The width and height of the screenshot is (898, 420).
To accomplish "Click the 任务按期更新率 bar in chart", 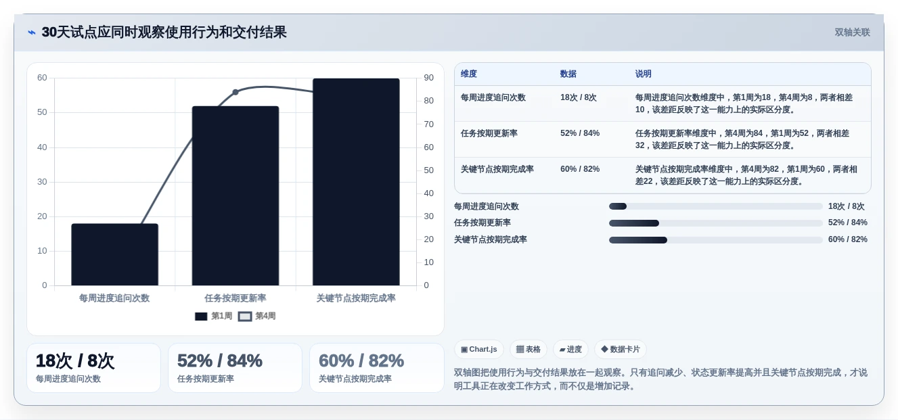I will point(235,195).
